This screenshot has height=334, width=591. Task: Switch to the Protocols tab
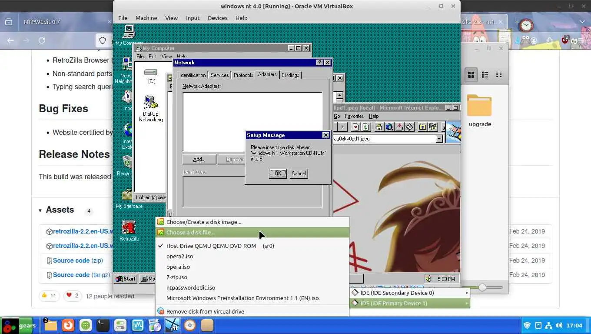click(243, 75)
